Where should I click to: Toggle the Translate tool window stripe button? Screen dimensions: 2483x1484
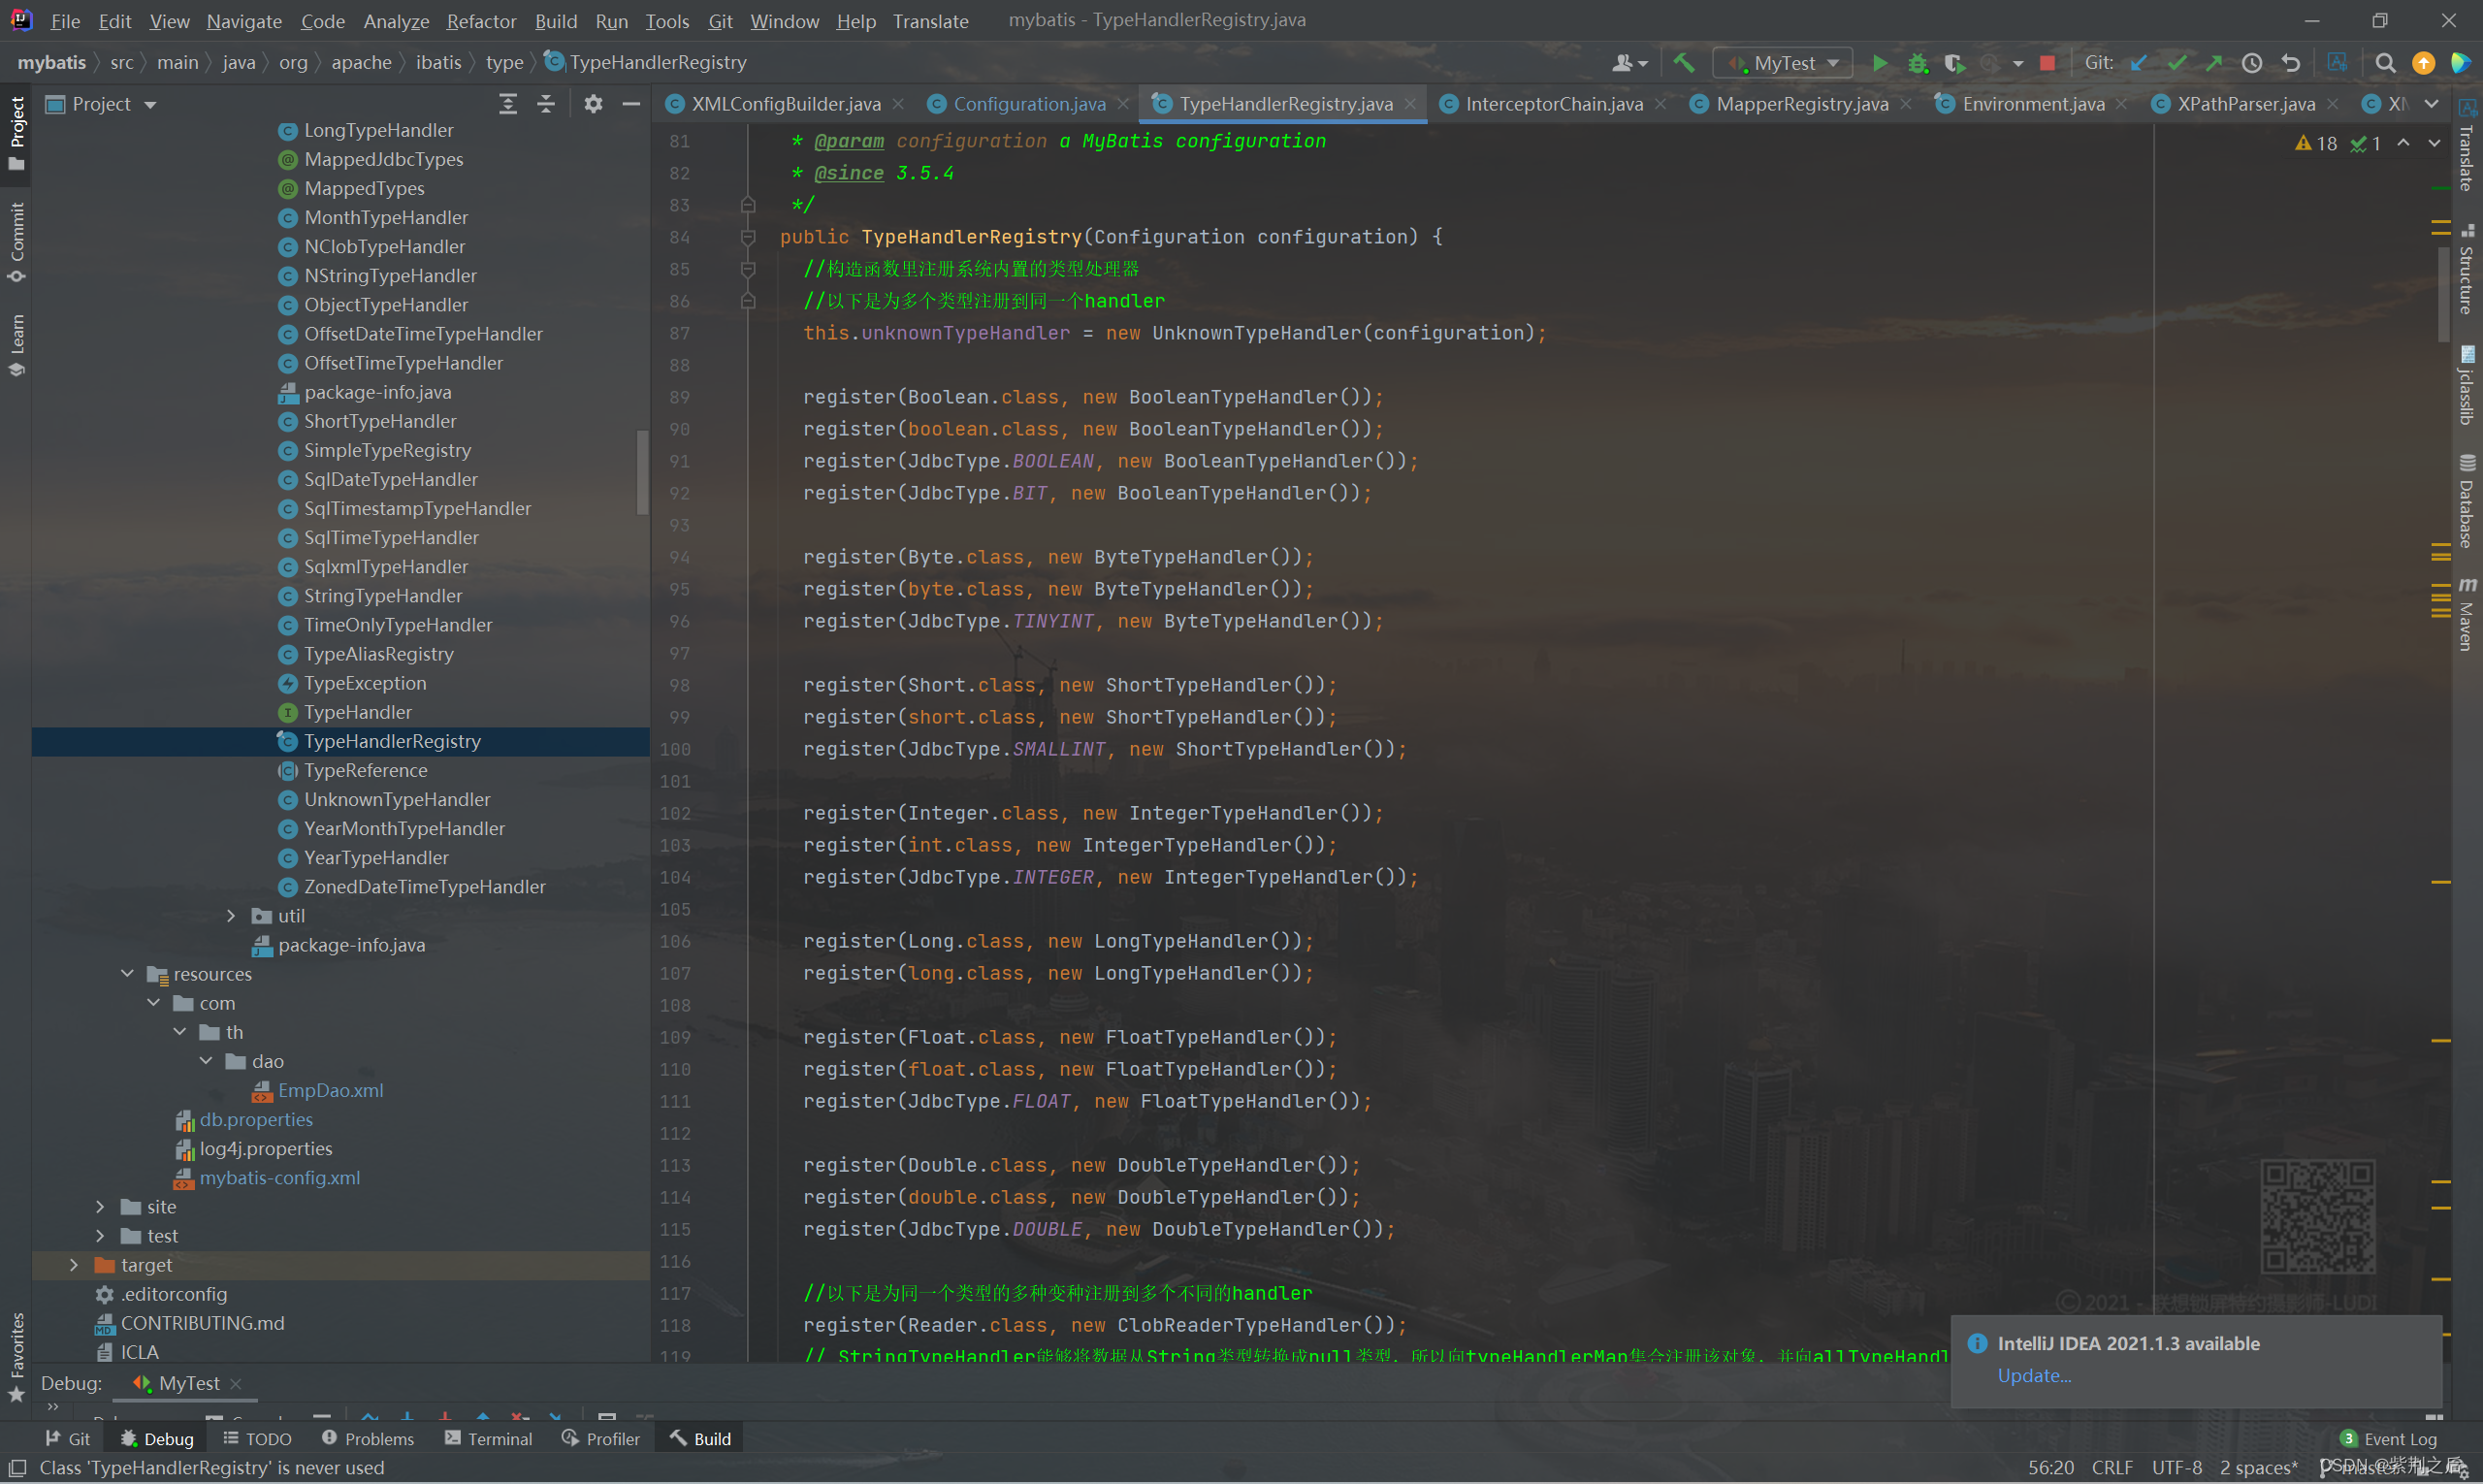[2467, 146]
